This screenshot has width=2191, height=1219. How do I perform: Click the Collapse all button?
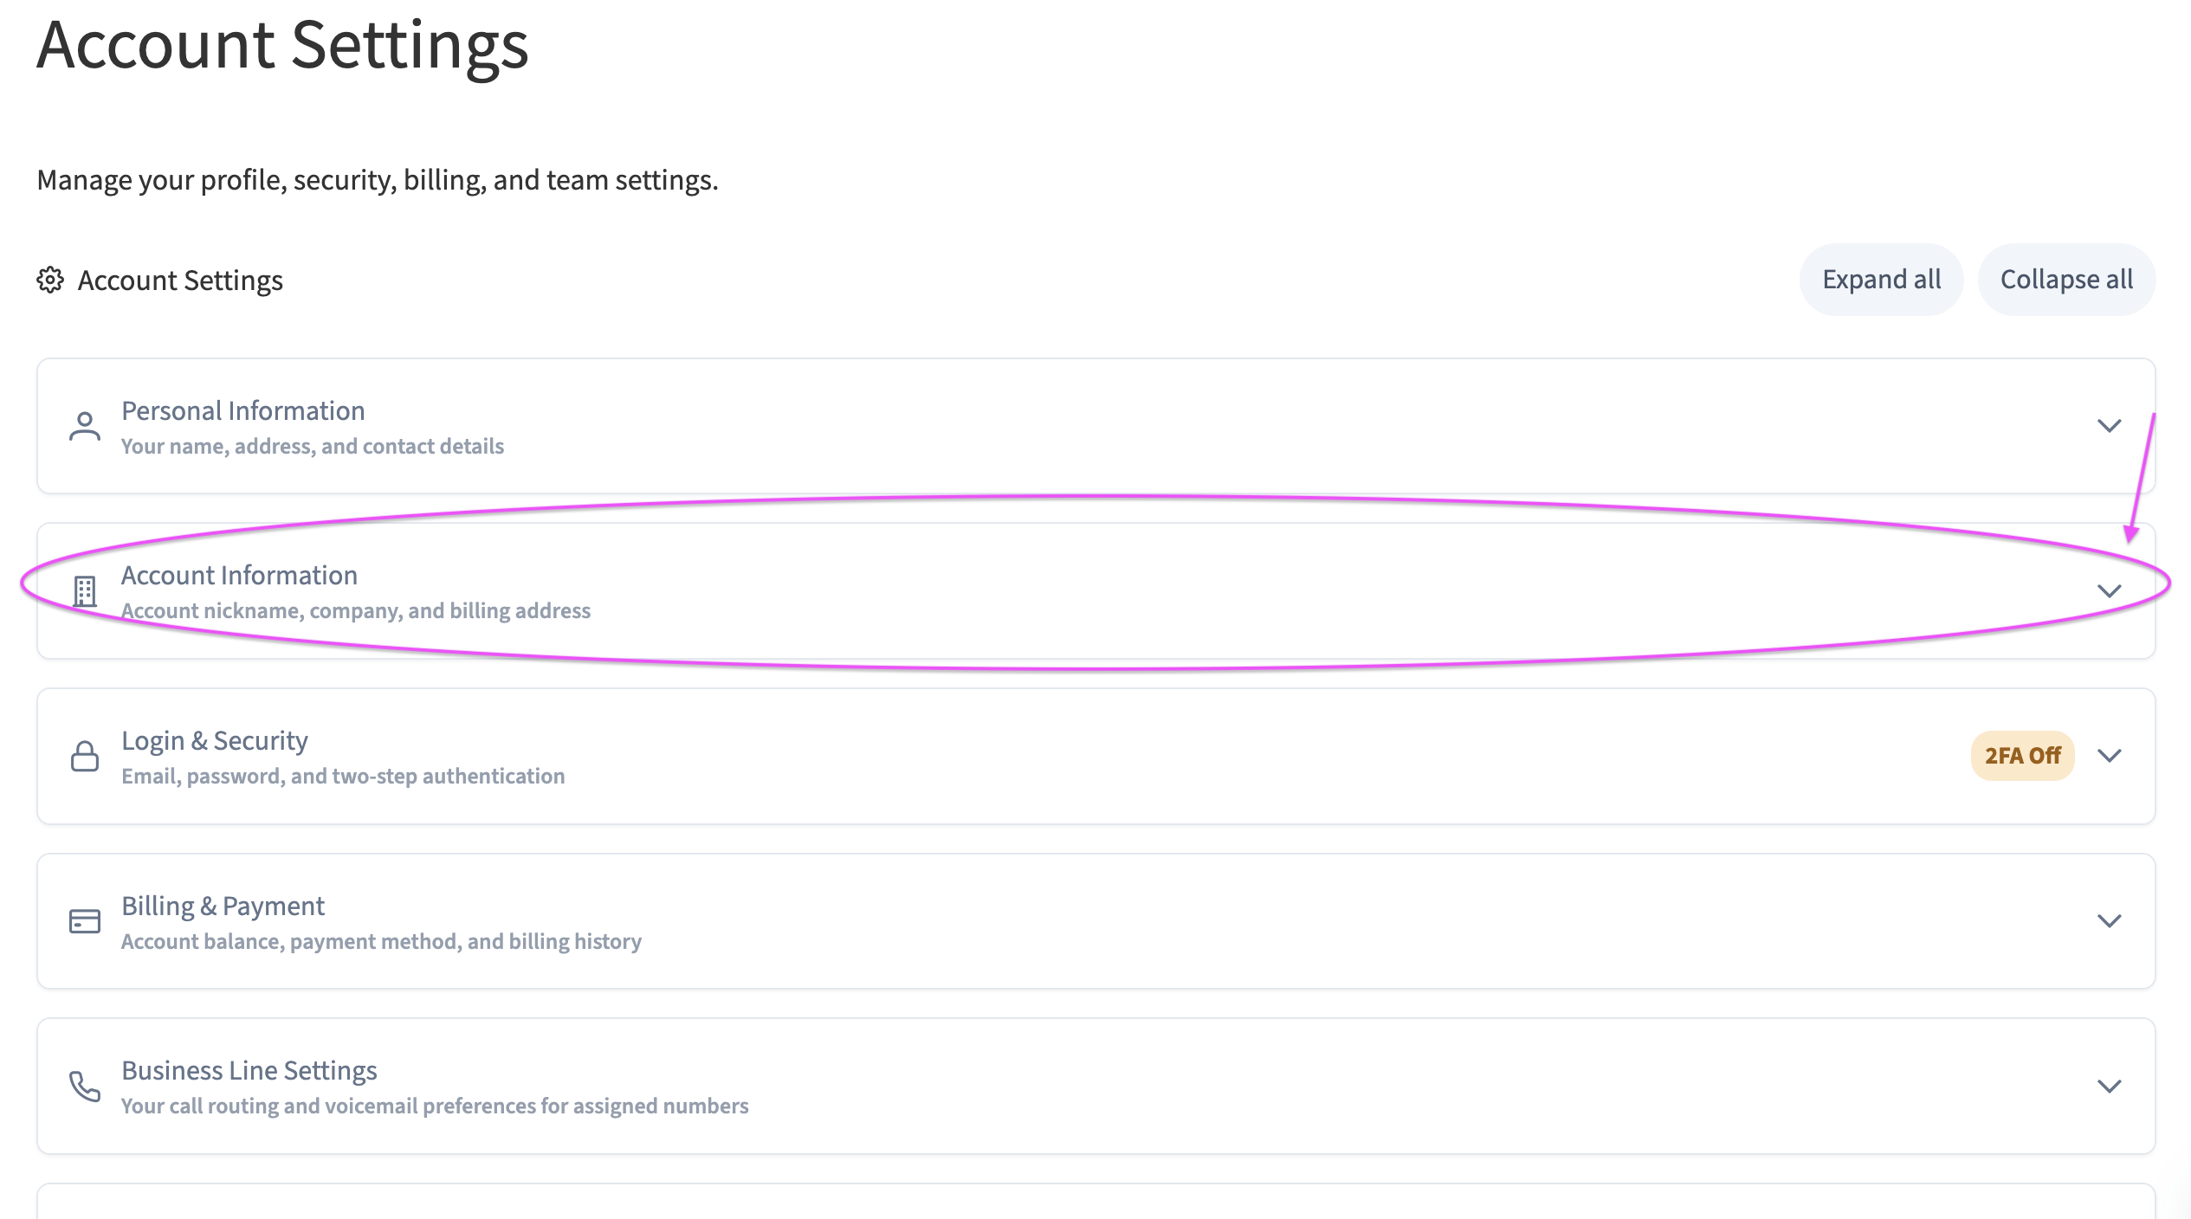pos(2066,280)
